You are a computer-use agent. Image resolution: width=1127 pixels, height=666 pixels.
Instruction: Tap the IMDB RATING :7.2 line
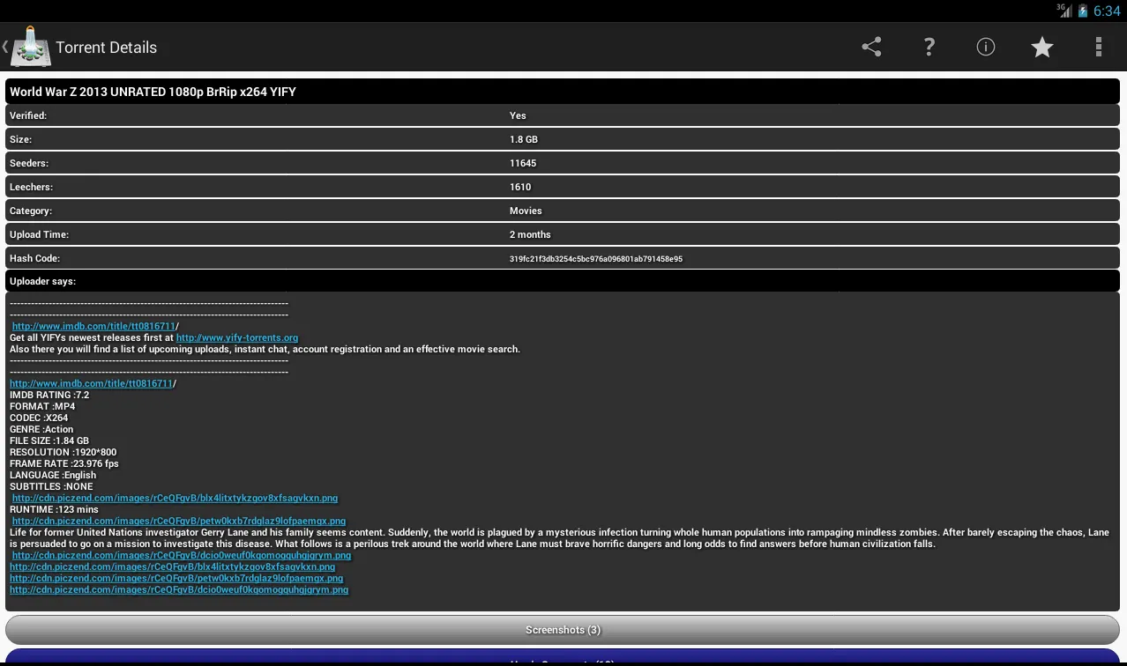(x=49, y=395)
